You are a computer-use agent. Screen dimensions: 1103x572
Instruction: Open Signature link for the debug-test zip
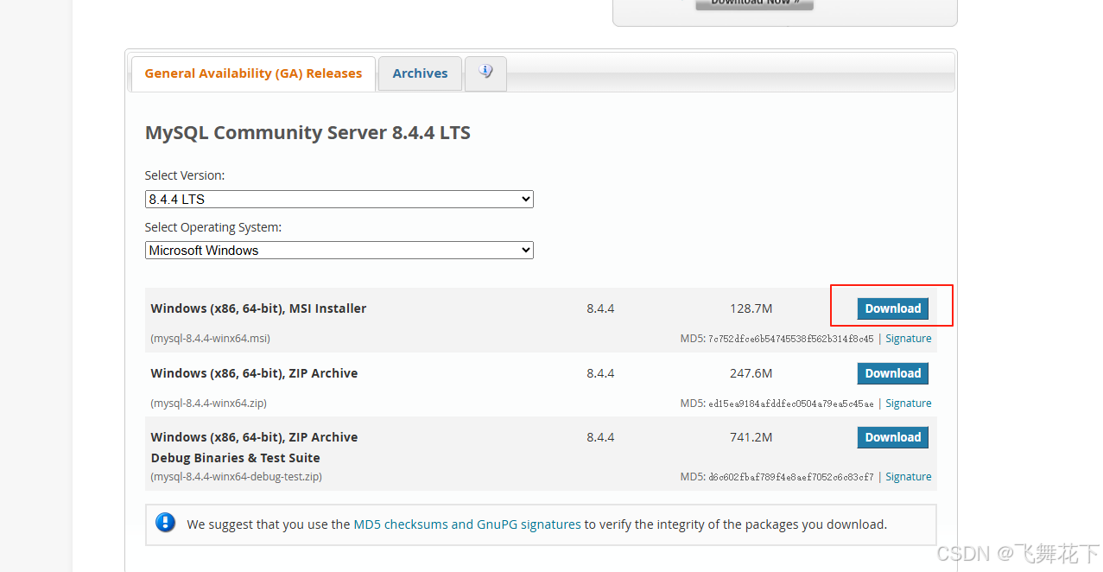coord(908,477)
